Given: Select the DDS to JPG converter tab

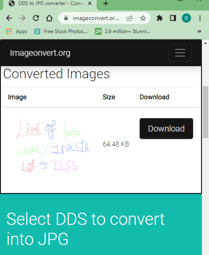Looking at the screenshot, I should tap(50, 4).
